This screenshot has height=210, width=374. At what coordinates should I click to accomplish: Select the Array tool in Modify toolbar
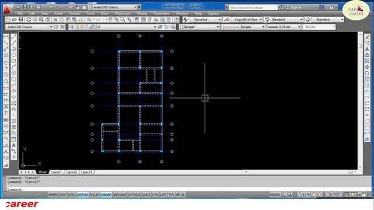368,61
